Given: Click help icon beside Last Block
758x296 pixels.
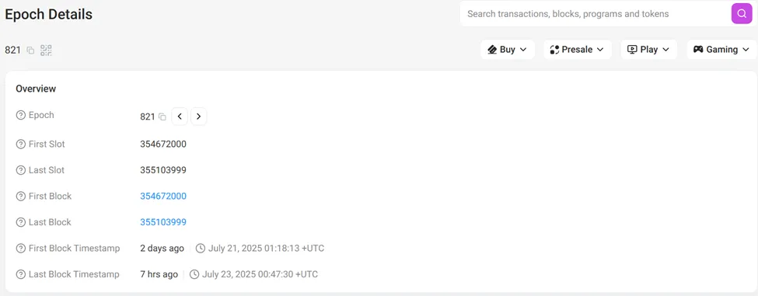Looking at the screenshot, I should click(x=21, y=223).
